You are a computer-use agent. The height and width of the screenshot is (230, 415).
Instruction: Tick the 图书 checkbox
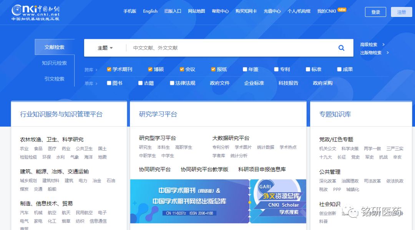[x=109, y=83]
